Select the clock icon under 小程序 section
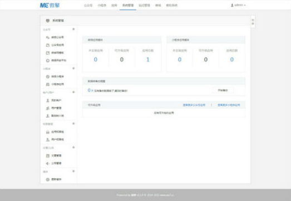291x201 pixels. point(48,77)
